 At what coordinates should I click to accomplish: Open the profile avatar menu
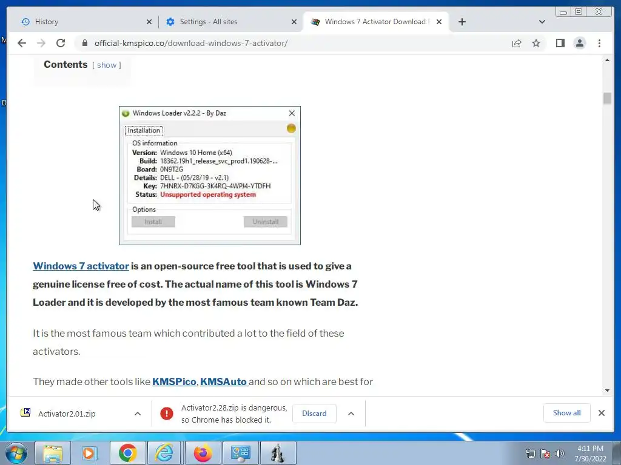coord(579,43)
